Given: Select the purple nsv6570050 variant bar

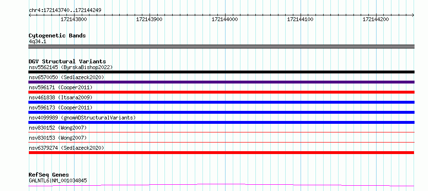Looking at the screenshot, I should (221, 82).
